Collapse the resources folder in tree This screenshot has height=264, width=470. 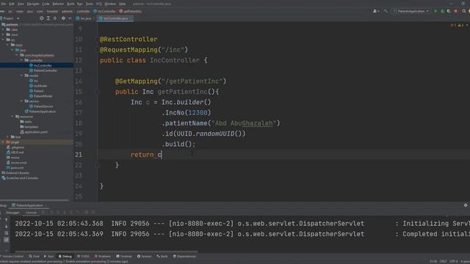pos(12,117)
